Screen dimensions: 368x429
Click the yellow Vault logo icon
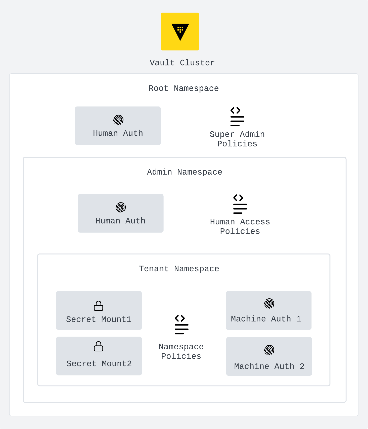click(180, 32)
